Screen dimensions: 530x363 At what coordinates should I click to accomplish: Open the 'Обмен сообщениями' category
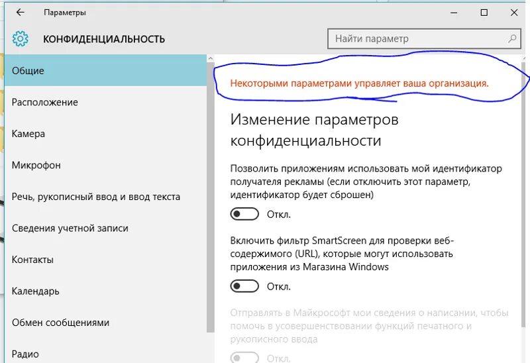(x=105, y=322)
